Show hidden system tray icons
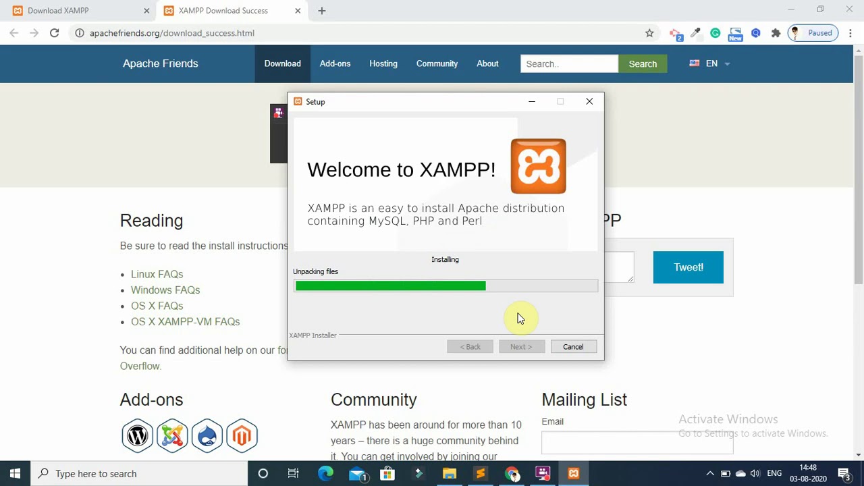The height and width of the screenshot is (486, 864). click(710, 474)
